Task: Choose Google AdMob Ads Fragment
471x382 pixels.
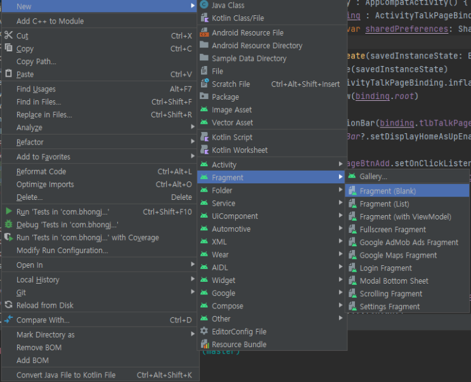Action: click(407, 242)
